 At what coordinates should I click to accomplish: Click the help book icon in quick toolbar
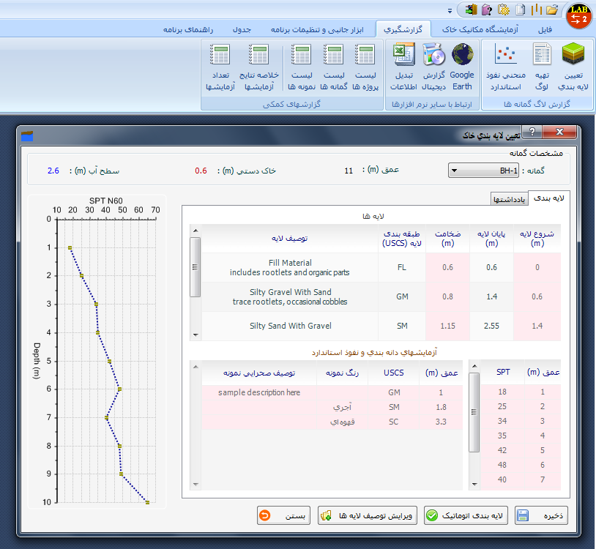(487, 10)
